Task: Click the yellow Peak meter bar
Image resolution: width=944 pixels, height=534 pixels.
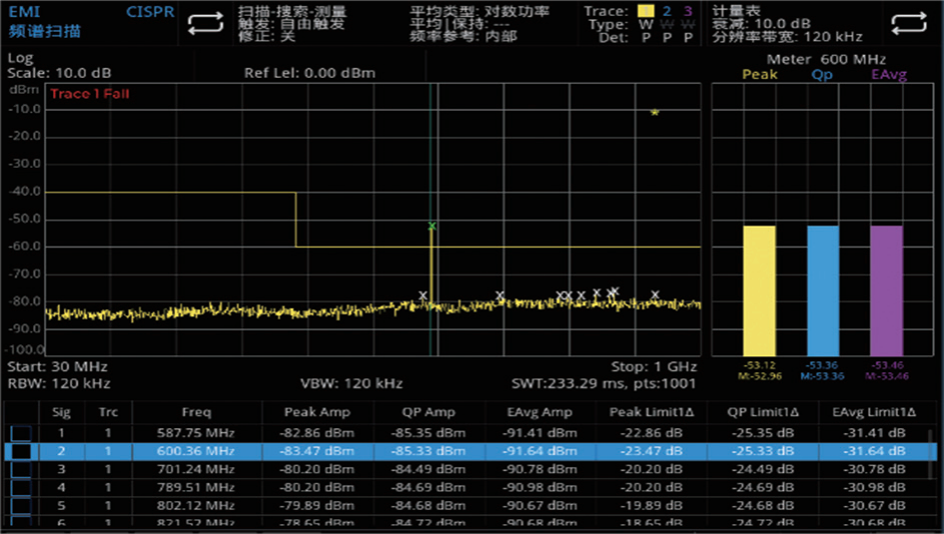Action: coord(759,291)
